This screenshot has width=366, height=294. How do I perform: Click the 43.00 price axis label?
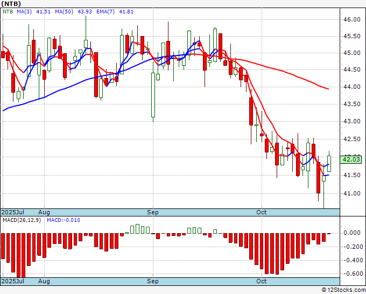[352, 121]
